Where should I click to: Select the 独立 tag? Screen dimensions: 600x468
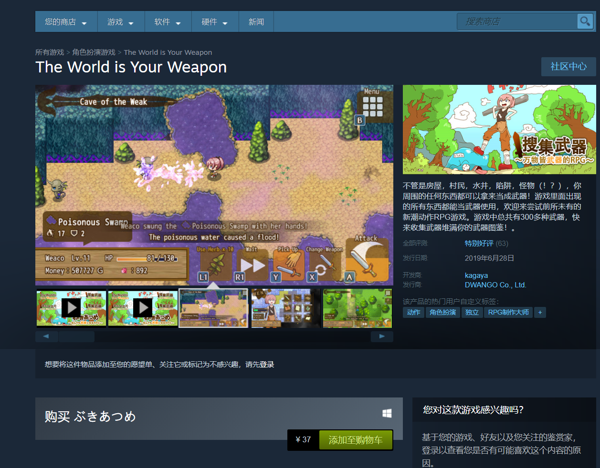click(472, 312)
